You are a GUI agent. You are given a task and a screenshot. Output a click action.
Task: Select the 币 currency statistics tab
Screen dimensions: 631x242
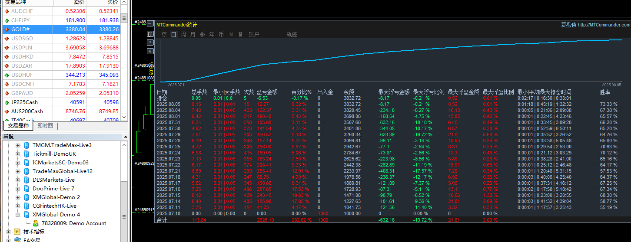[221, 34]
